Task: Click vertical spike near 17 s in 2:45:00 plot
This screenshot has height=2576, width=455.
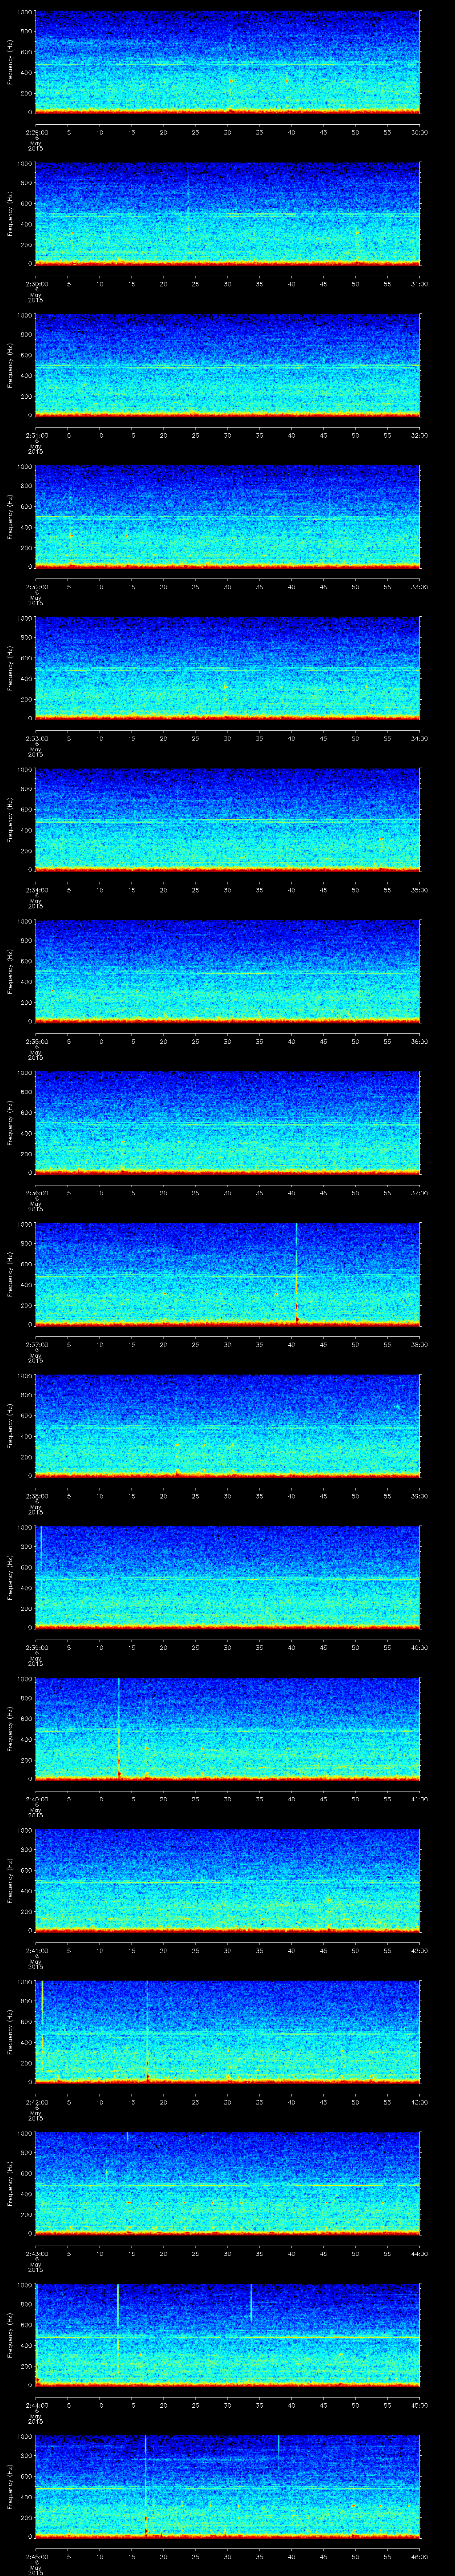Action: click(x=146, y=2487)
